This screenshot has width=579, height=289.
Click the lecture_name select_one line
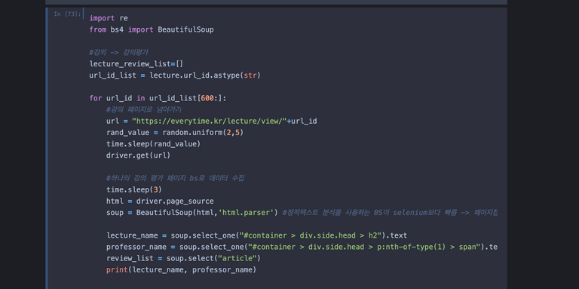click(x=256, y=235)
